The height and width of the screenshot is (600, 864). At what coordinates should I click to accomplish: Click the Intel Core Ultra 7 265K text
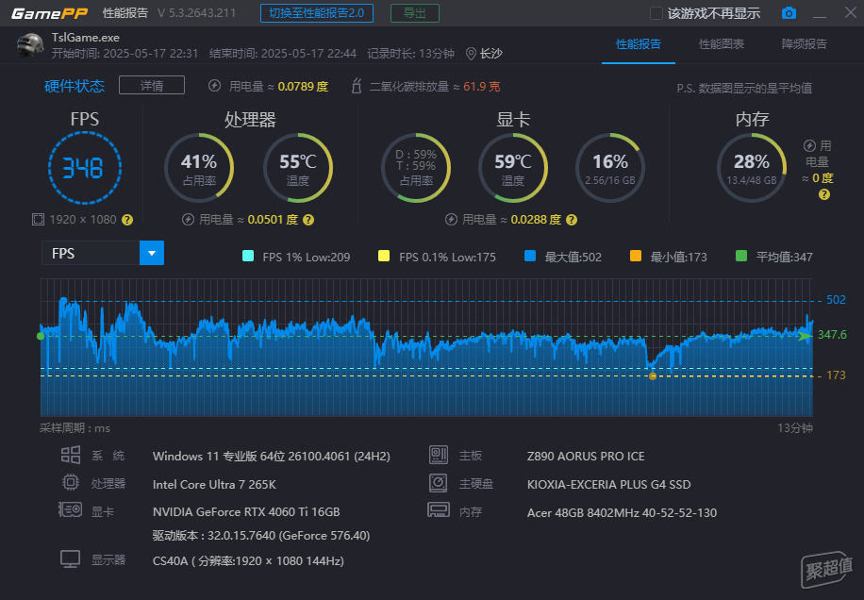pyautogui.click(x=214, y=484)
